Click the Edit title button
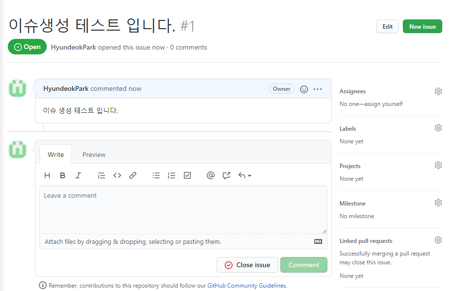This screenshot has height=291, width=451. pyautogui.click(x=387, y=26)
